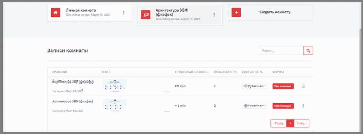
Task: Expand the Публичная dropdown in the first recording row
Action: pos(255,86)
